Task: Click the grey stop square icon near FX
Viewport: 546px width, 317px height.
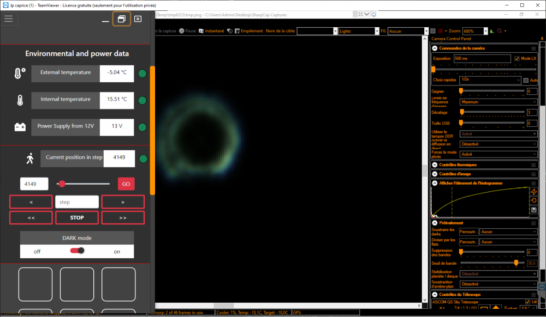Action: [x=433, y=31]
